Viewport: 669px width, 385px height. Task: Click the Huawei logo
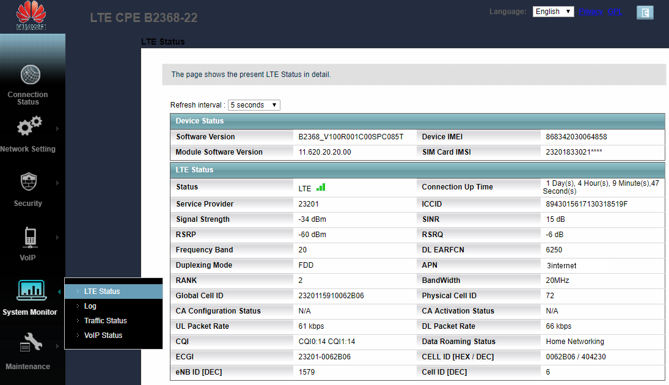pos(31,16)
